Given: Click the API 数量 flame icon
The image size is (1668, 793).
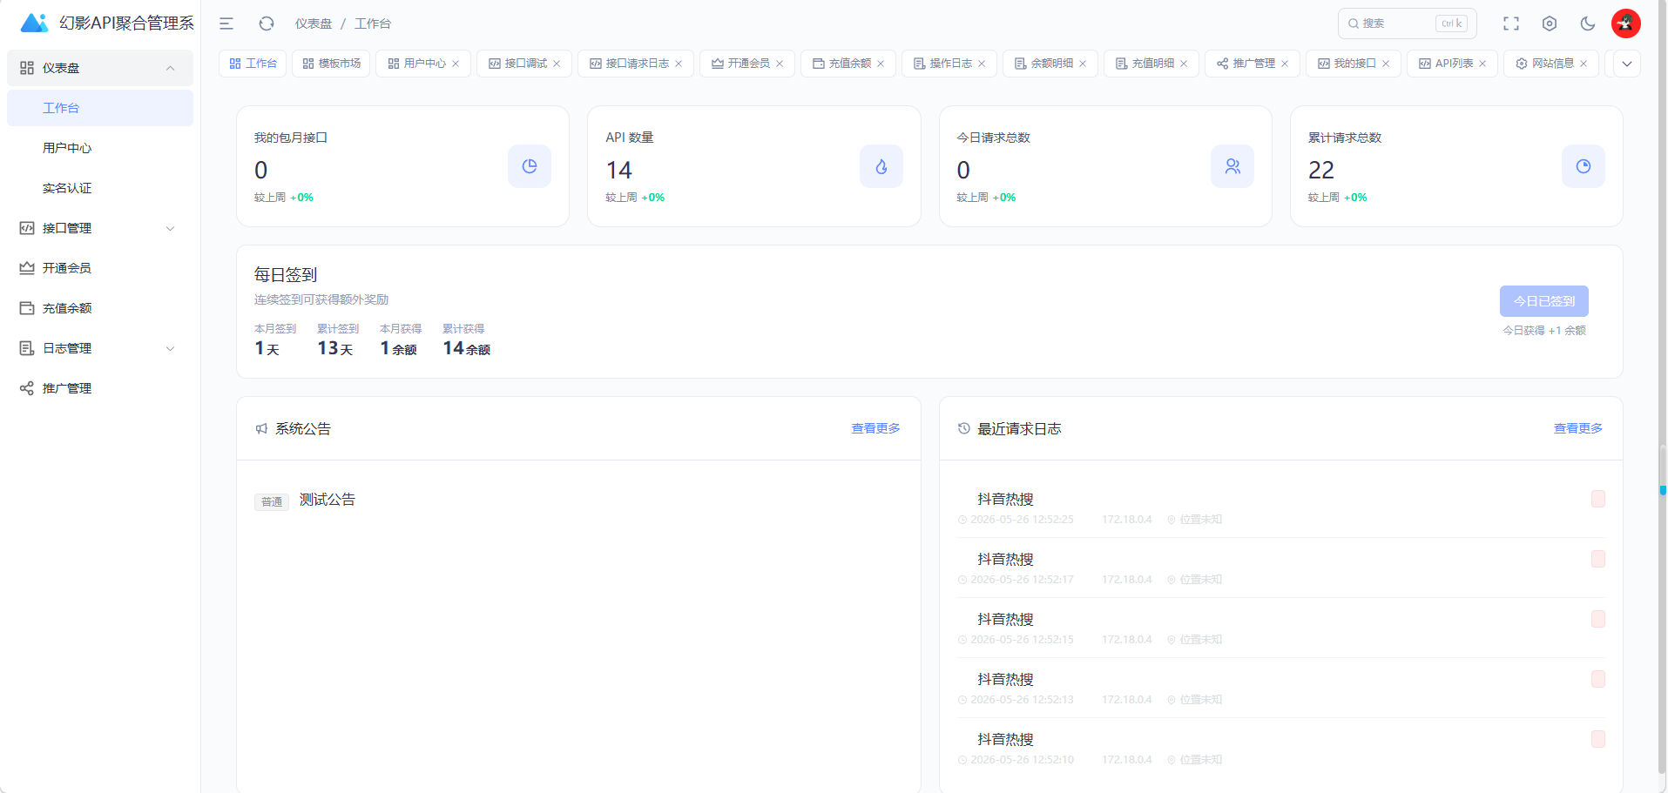Looking at the screenshot, I should point(881,166).
